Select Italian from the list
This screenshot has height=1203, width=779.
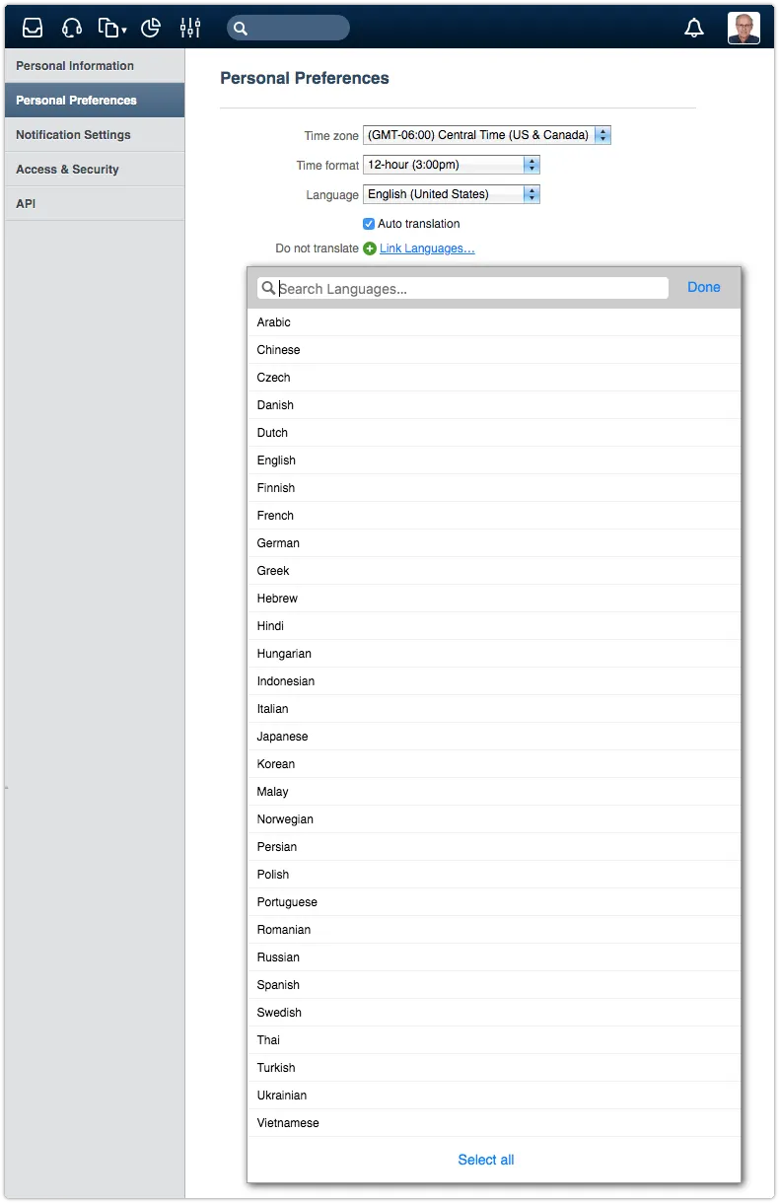coord(494,709)
